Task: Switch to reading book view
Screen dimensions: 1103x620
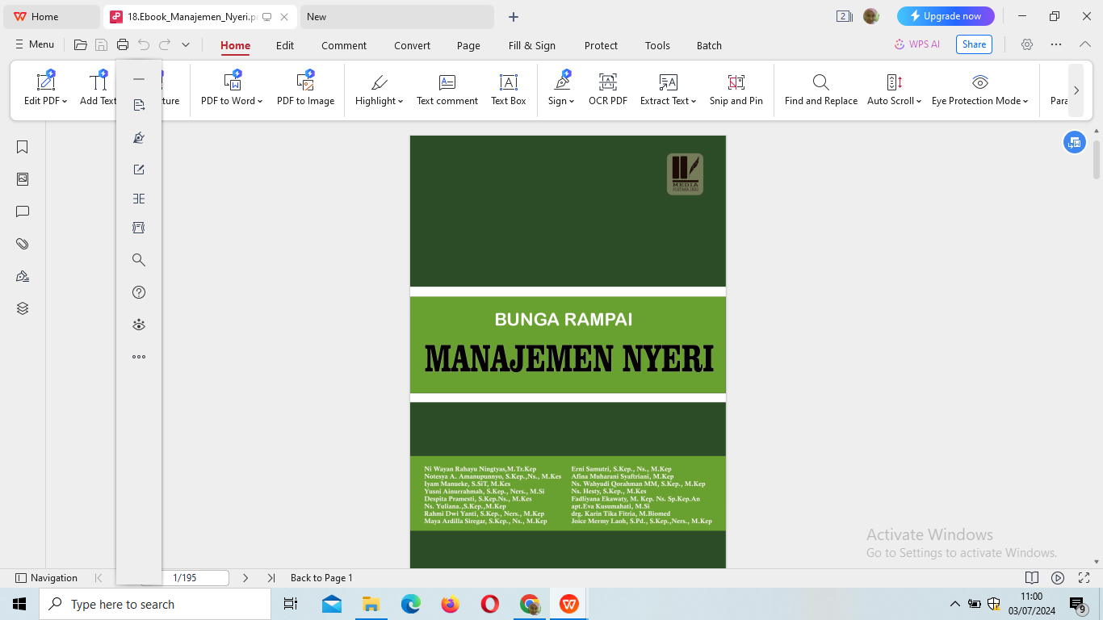Action: click(x=1031, y=578)
